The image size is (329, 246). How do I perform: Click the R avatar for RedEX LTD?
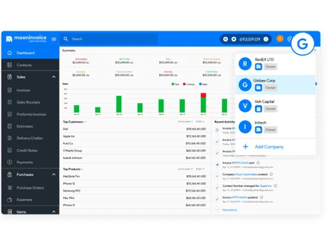(245, 64)
